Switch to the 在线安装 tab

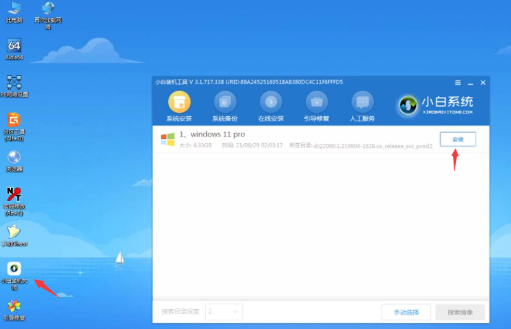point(271,107)
